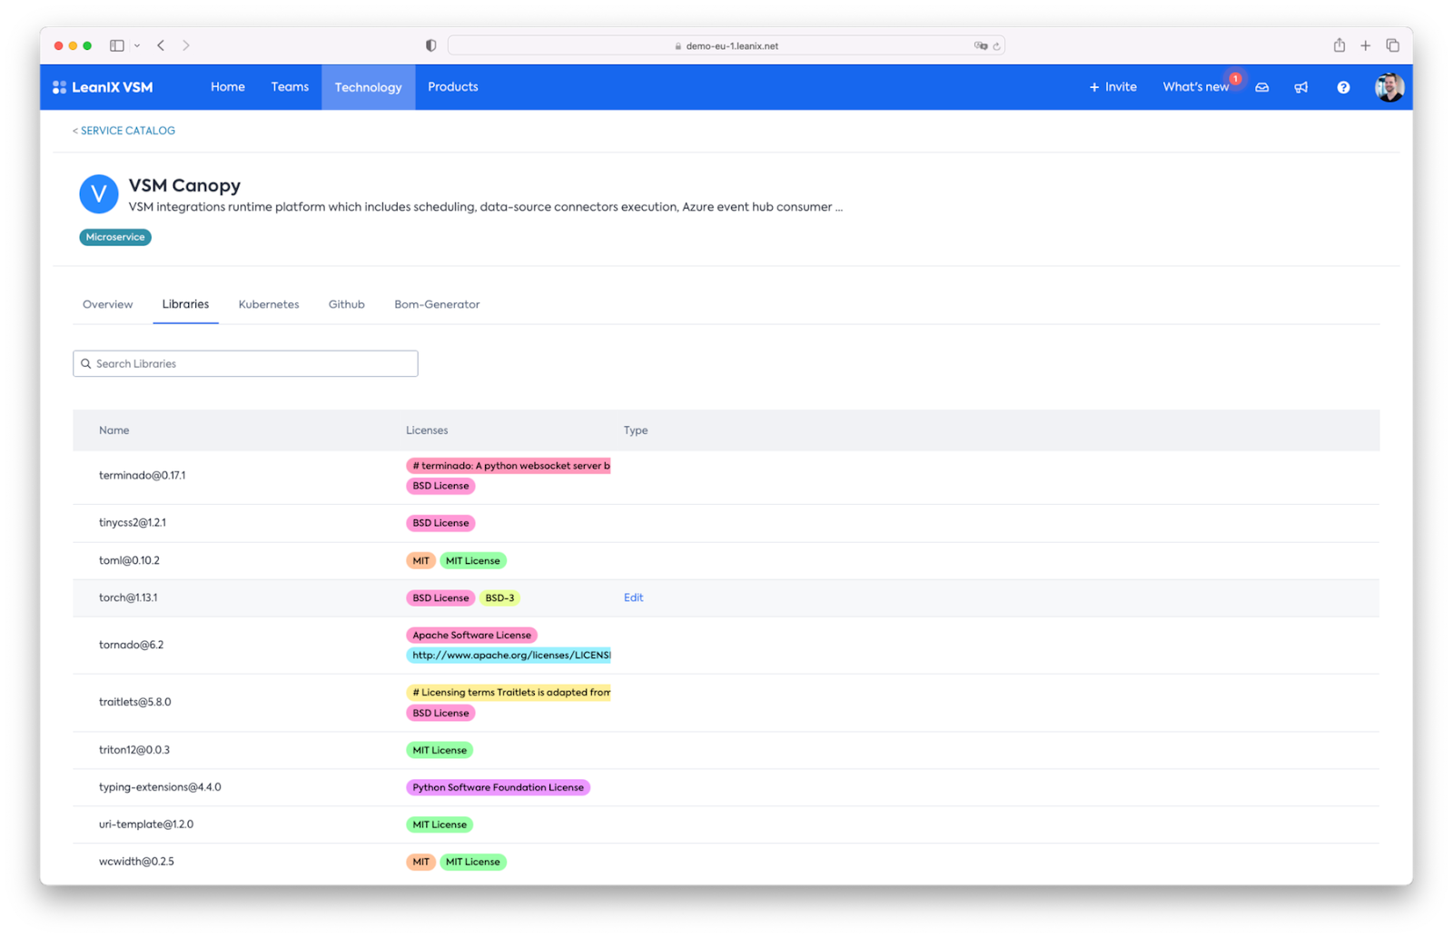
Task: Switch to the Kubernetes tab
Action: coord(269,304)
